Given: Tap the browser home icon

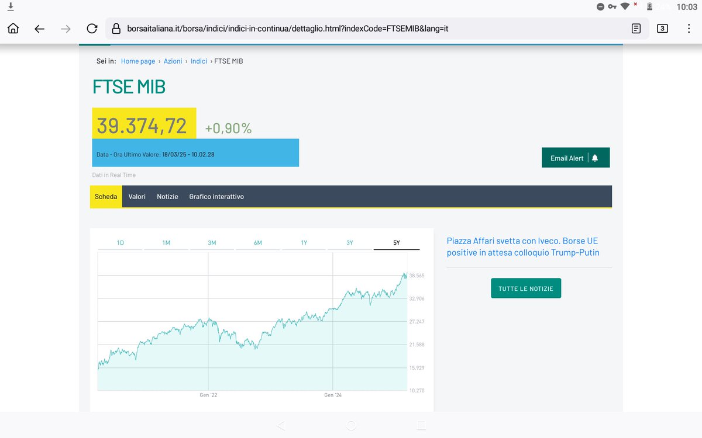Looking at the screenshot, I should point(13,29).
